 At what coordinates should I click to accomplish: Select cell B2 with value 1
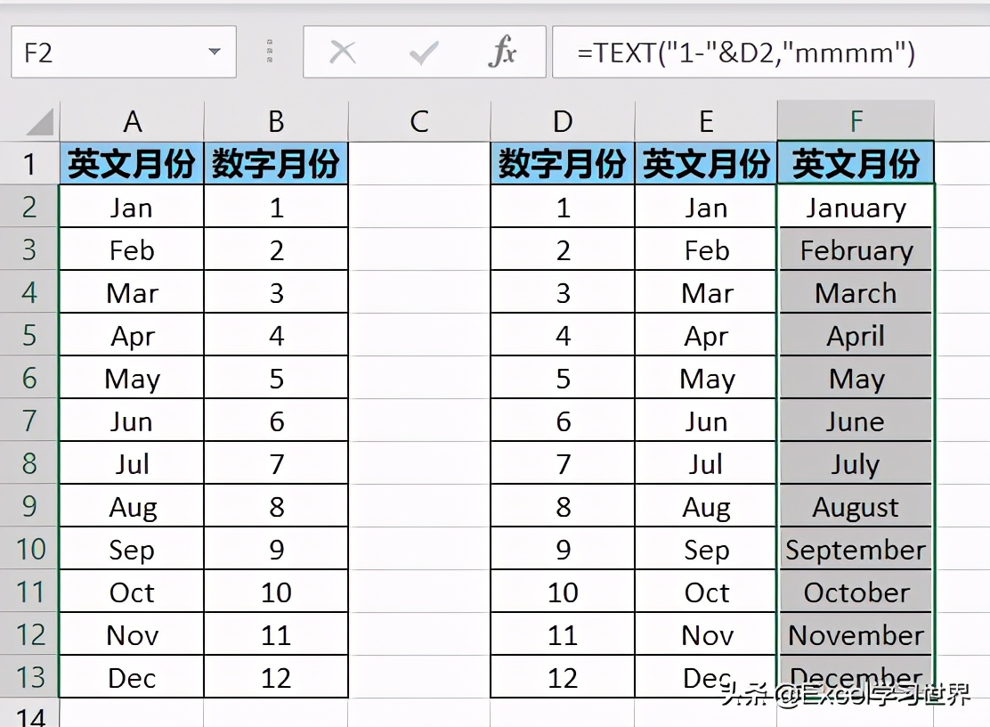276,207
